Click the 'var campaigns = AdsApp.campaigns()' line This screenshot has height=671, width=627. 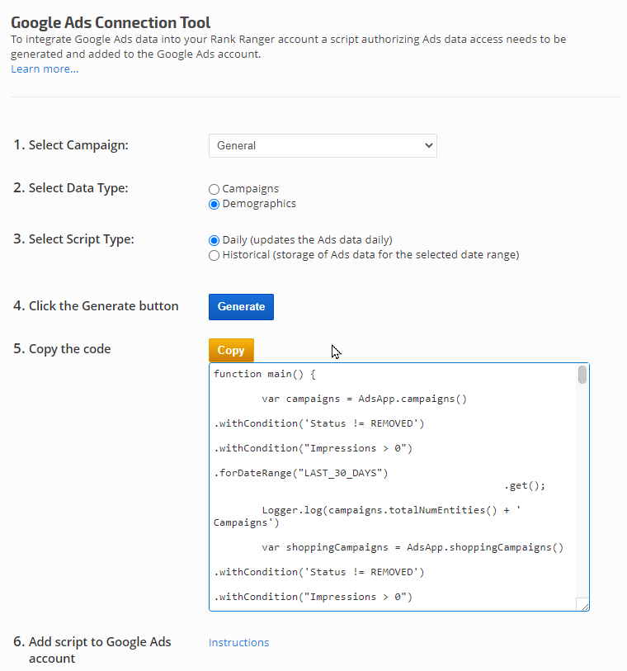pyautogui.click(x=364, y=399)
